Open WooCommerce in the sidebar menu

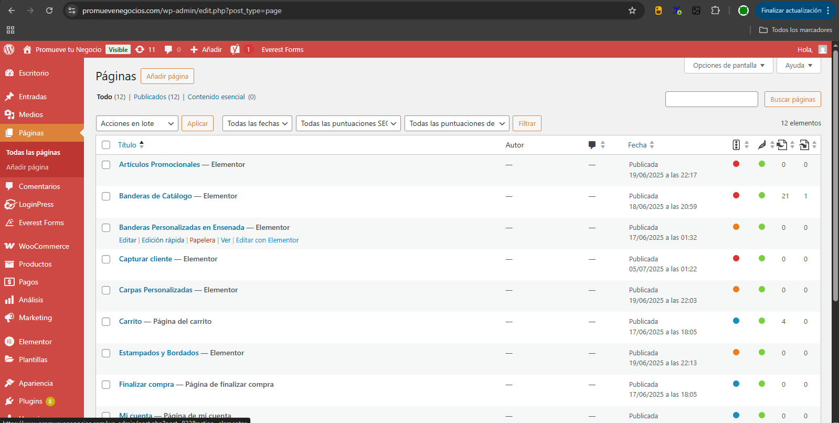[44, 246]
